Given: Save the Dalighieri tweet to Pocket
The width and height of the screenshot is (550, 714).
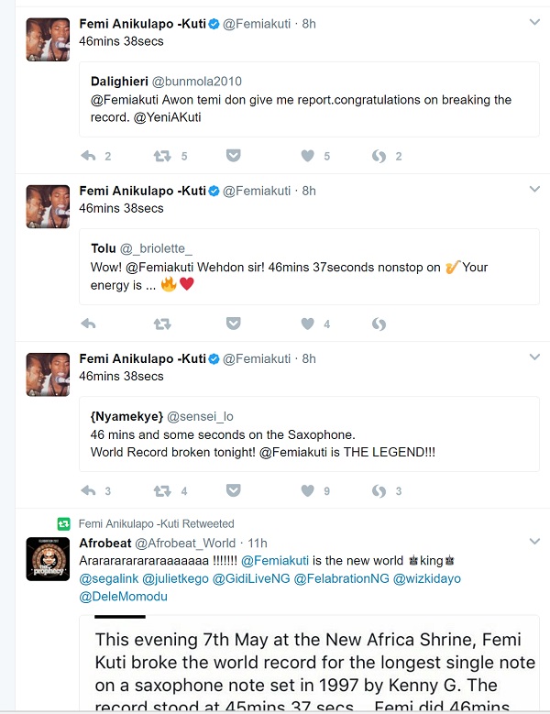Looking at the screenshot, I should [x=234, y=156].
